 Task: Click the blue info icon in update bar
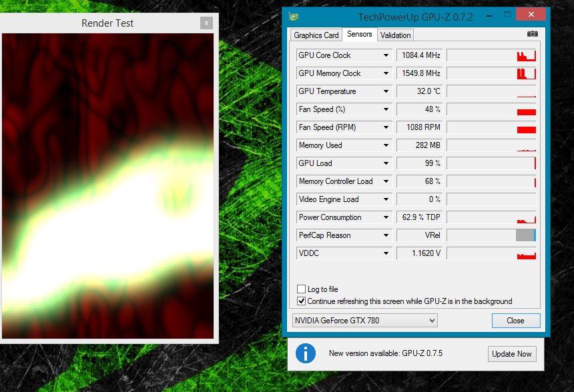tap(305, 353)
